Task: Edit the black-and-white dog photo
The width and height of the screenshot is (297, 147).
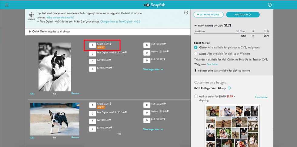Action: (32, 93)
